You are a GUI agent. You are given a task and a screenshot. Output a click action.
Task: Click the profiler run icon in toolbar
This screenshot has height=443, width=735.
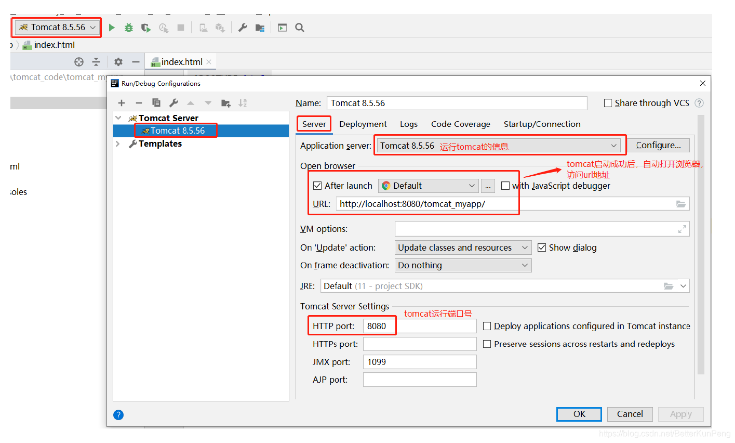164,28
